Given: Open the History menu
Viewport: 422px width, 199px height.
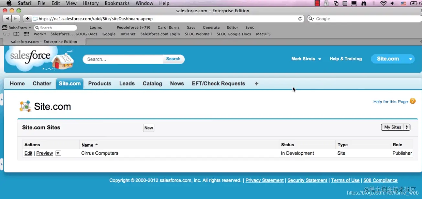Looking at the screenshot, I should point(91,3).
